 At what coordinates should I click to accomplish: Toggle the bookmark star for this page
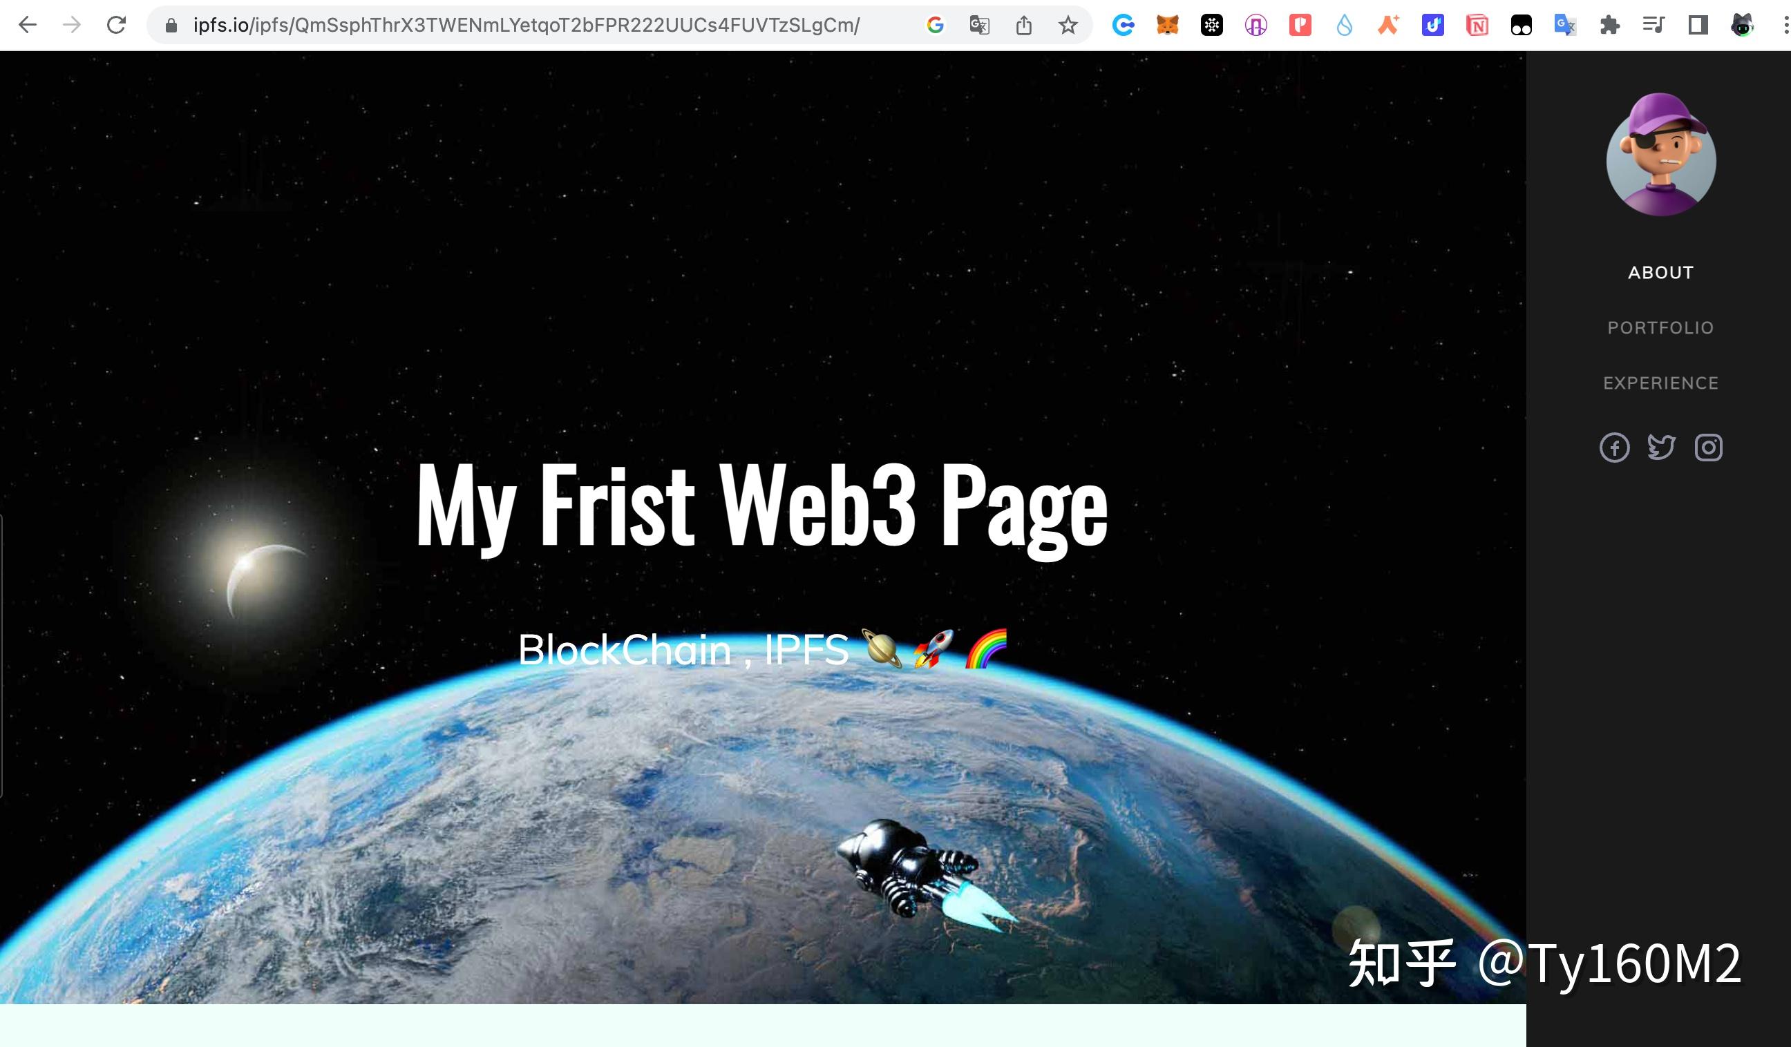pos(1067,25)
